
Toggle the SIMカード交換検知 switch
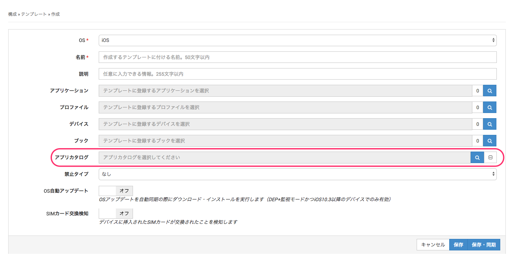pos(116,213)
